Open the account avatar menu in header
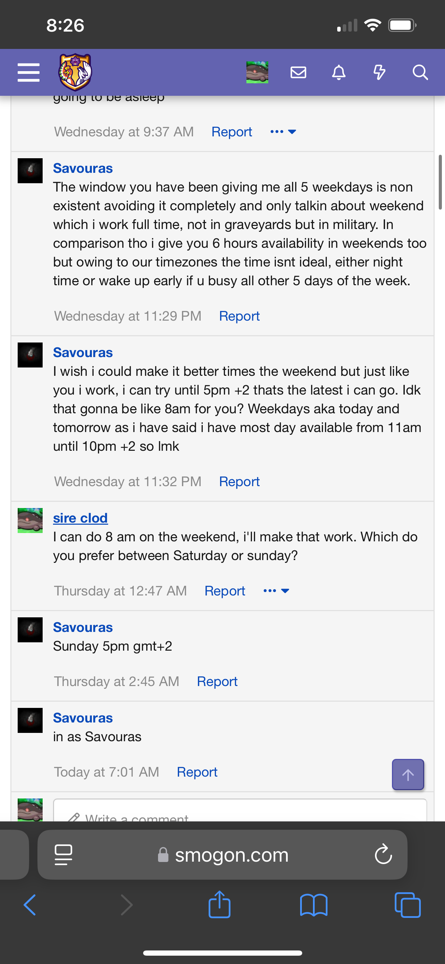 257,72
